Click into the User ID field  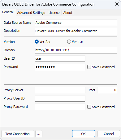(x=60, y=58)
